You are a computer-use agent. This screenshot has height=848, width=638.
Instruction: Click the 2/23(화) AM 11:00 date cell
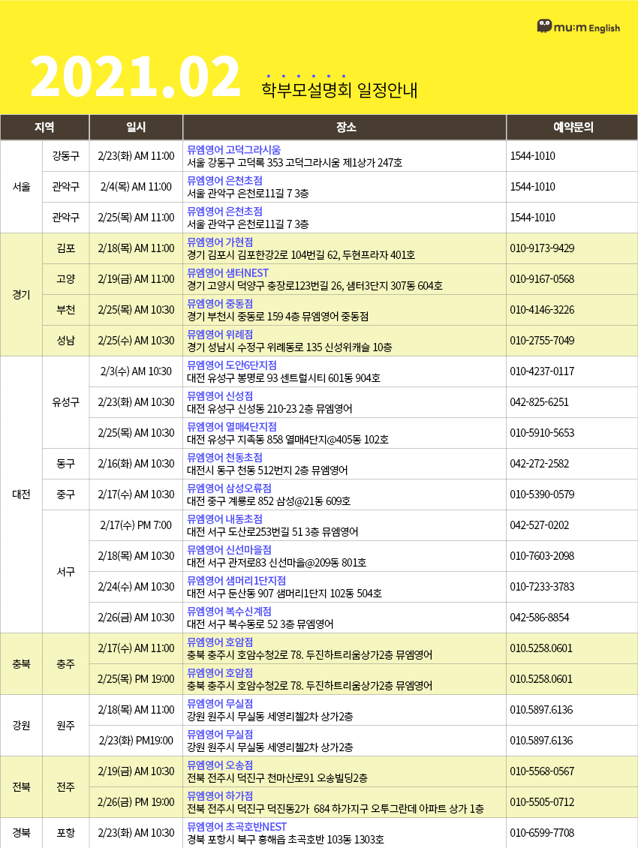click(x=136, y=156)
